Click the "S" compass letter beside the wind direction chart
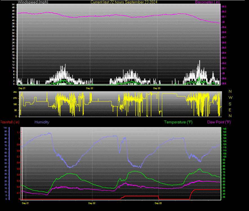The height and width of the screenshot is (211, 249). [230, 104]
